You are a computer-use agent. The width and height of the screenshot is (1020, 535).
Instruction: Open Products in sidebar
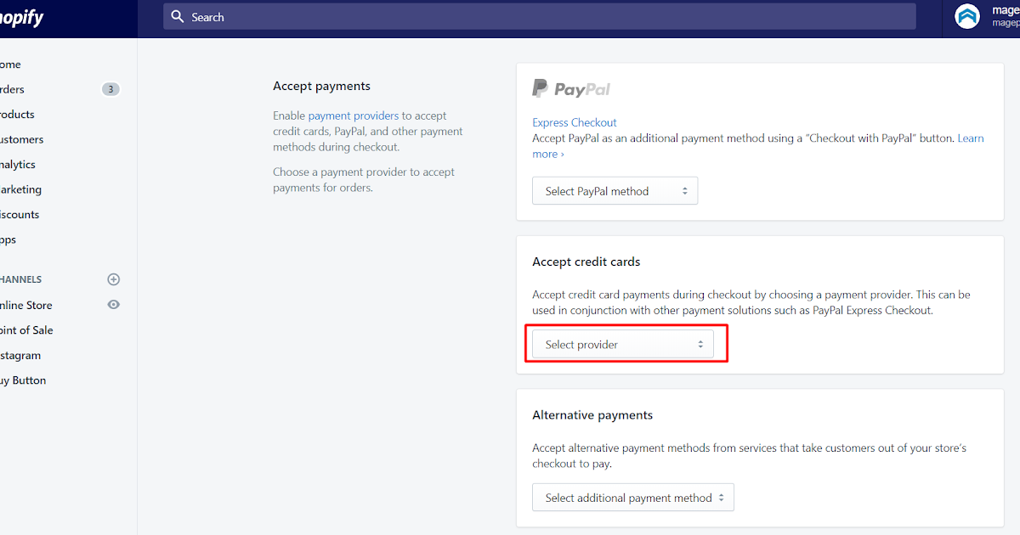tap(17, 115)
